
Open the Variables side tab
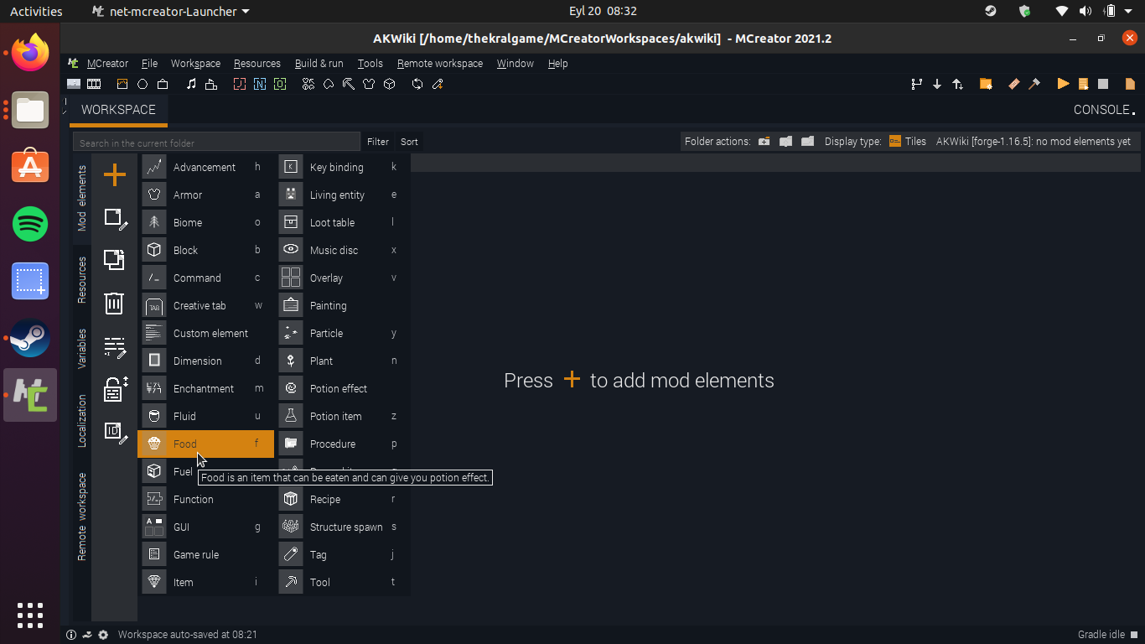(82, 349)
